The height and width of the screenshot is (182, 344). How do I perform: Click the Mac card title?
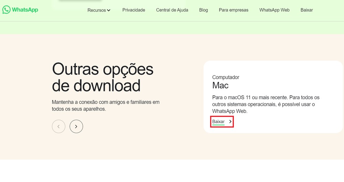tap(220, 85)
